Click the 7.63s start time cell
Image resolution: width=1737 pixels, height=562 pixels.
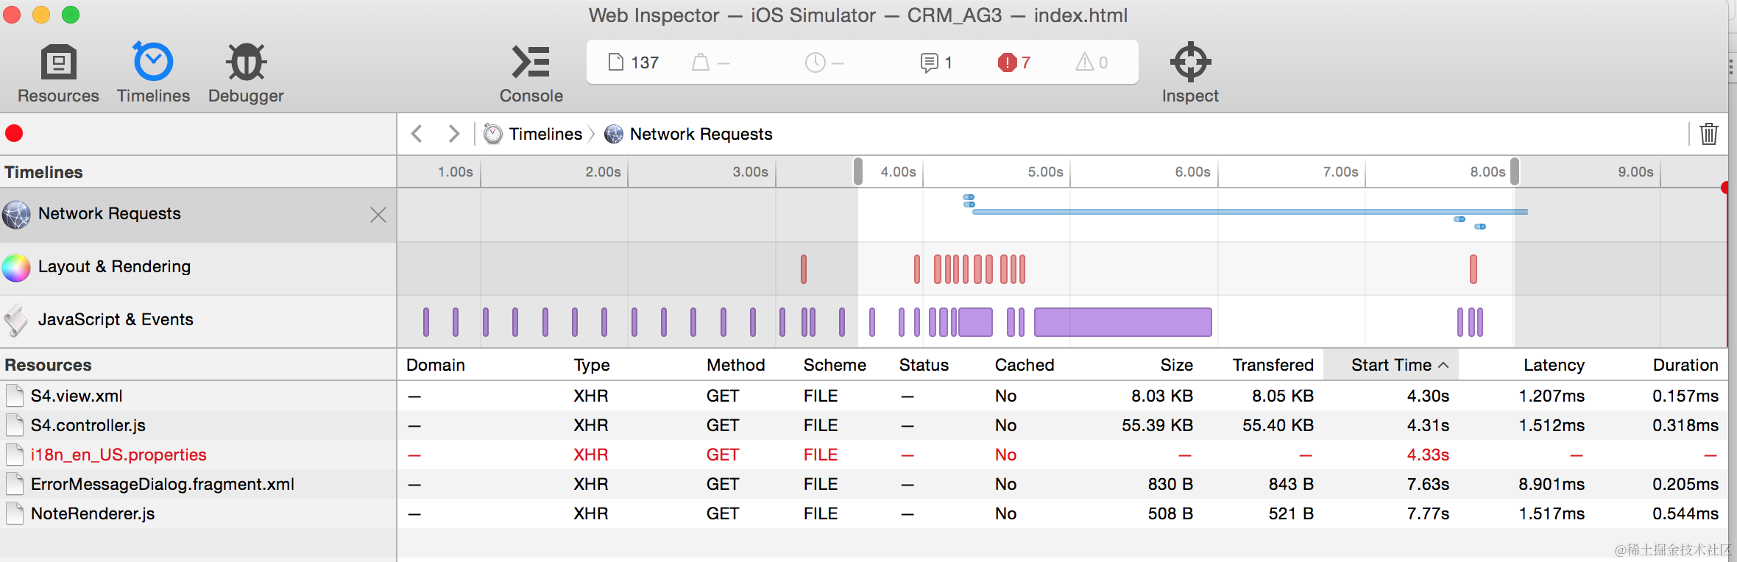[1428, 484]
